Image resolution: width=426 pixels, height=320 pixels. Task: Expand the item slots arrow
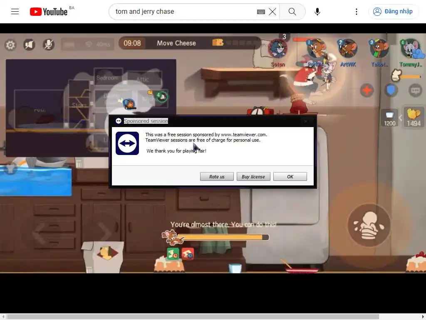(x=401, y=118)
